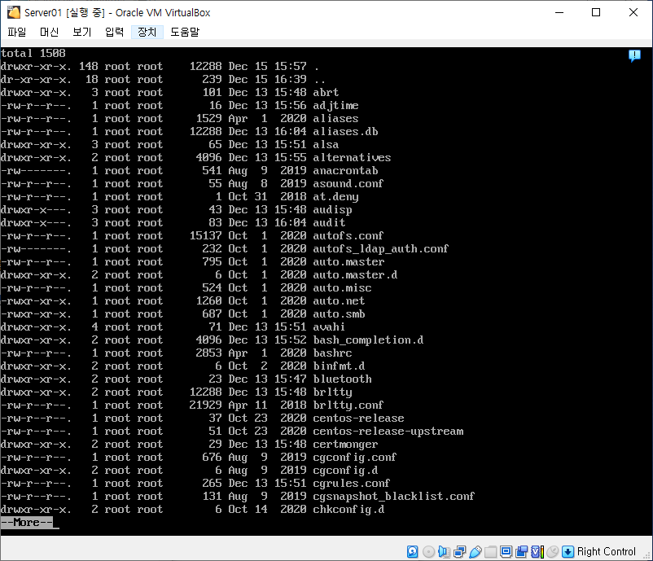Click the 'avahi' directory name

pos(329,327)
